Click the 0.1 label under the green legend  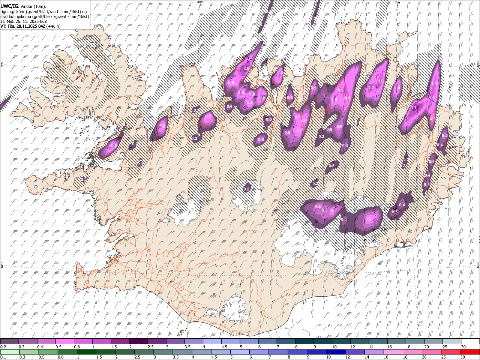click(3, 357)
